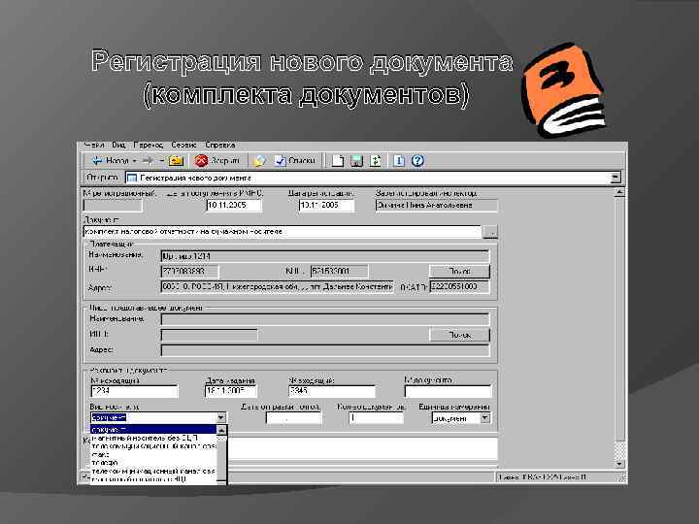699x524 pixels.
Task: Open the Сервис menu
Action: coord(184,146)
